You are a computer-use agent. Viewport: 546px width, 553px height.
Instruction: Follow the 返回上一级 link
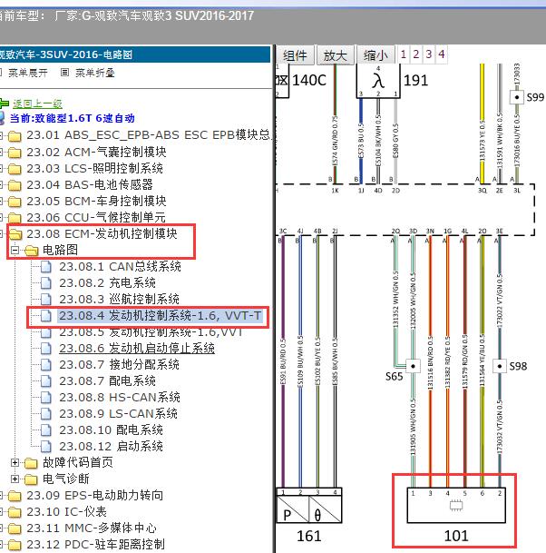click(37, 104)
